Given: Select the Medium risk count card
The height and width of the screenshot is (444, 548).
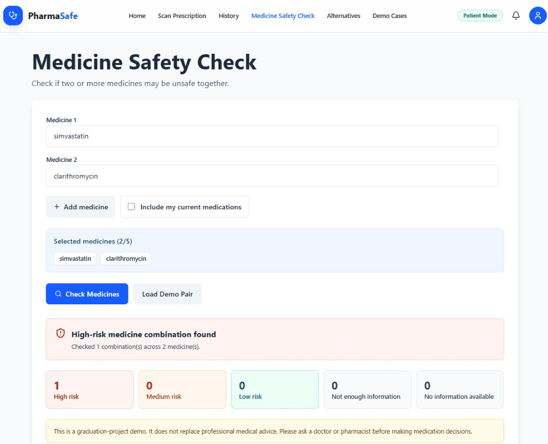Looking at the screenshot, I should [182, 390].
